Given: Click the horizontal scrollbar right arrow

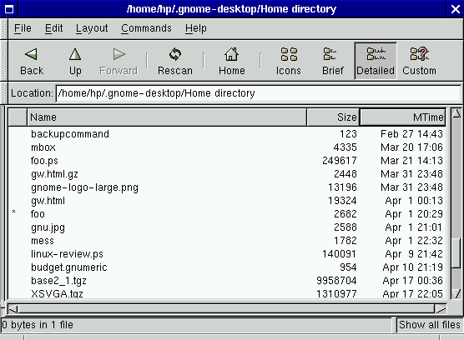Looking at the screenshot, I should pos(441,309).
